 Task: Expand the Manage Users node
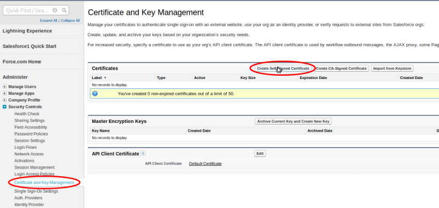4,87
